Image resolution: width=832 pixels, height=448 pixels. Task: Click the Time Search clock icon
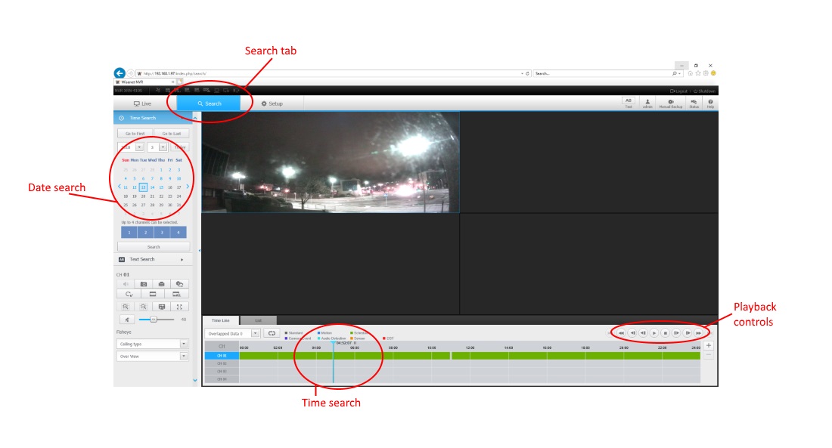tap(120, 118)
